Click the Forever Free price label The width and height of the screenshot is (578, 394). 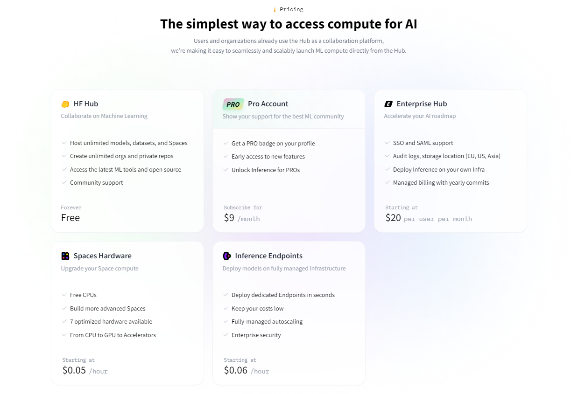[x=71, y=214]
